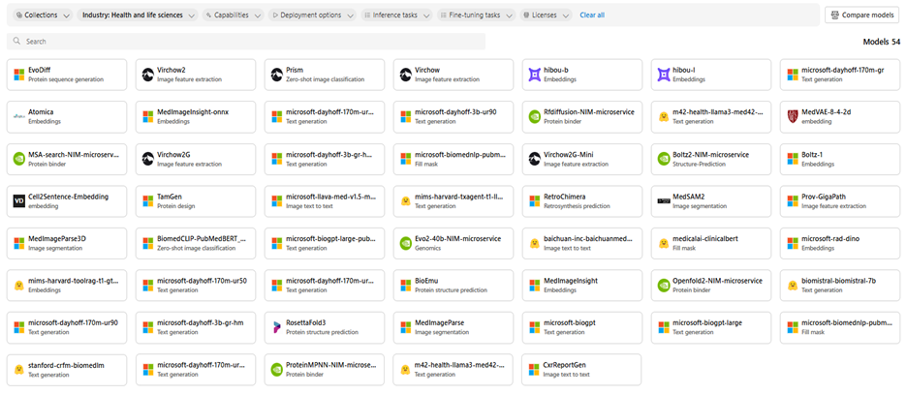This screenshot has width=907, height=395.
Task: Click the Atomica logo icon
Action: [x=18, y=117]
